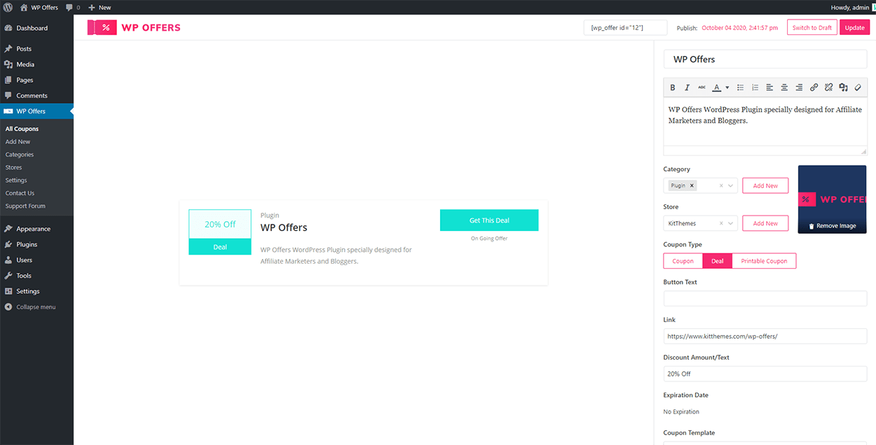The width and height of the screenshot is (876, 445).
Task: Open the Comments sidebar menu
Action: pyautogui.click(x=36, y=95)
